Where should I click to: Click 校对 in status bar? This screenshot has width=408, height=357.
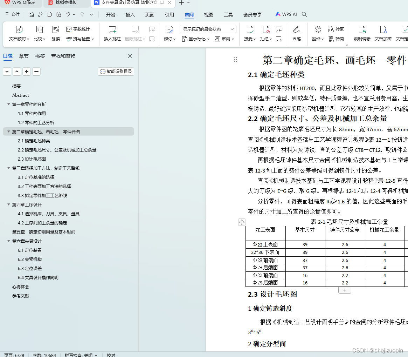[111, 355]
